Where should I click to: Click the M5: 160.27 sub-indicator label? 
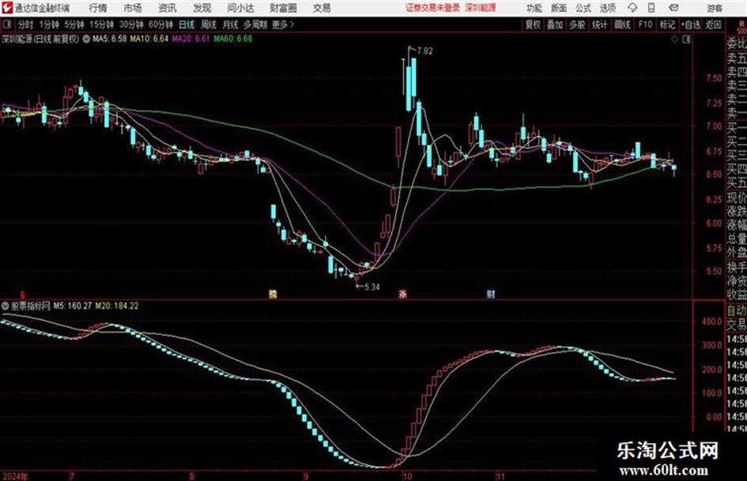(x=73, y=306)
